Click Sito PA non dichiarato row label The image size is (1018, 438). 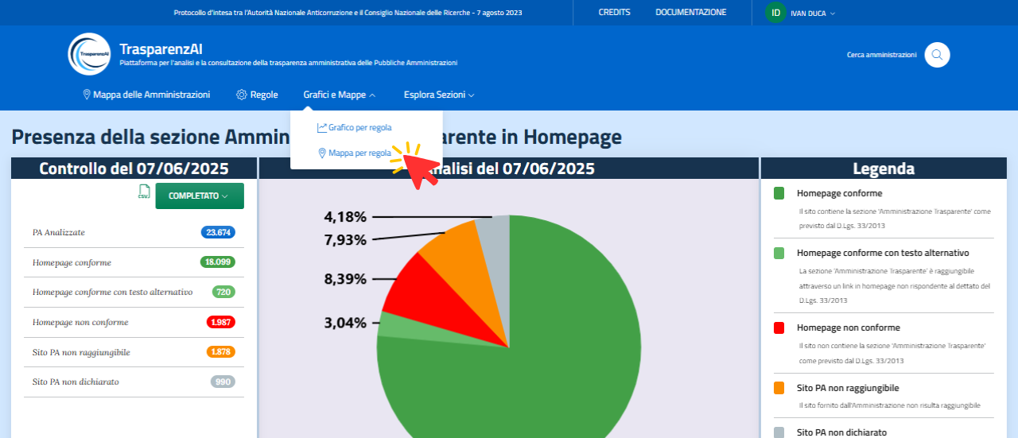76,382
